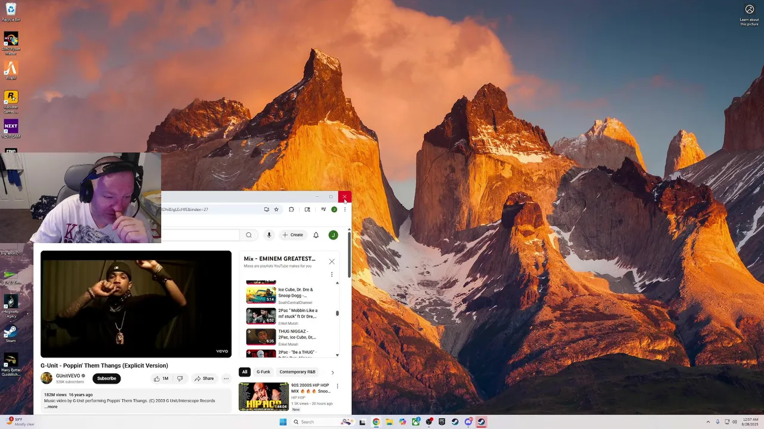Screen dimensions: 764x429
Task: Launch NZXT CAM from the desktop
Action: (x=11, y=129)
